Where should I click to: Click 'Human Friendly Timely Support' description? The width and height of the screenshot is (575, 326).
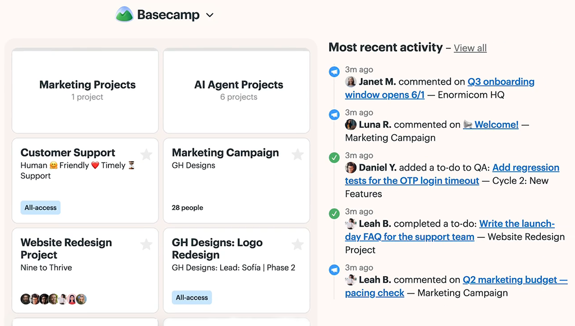77,171
